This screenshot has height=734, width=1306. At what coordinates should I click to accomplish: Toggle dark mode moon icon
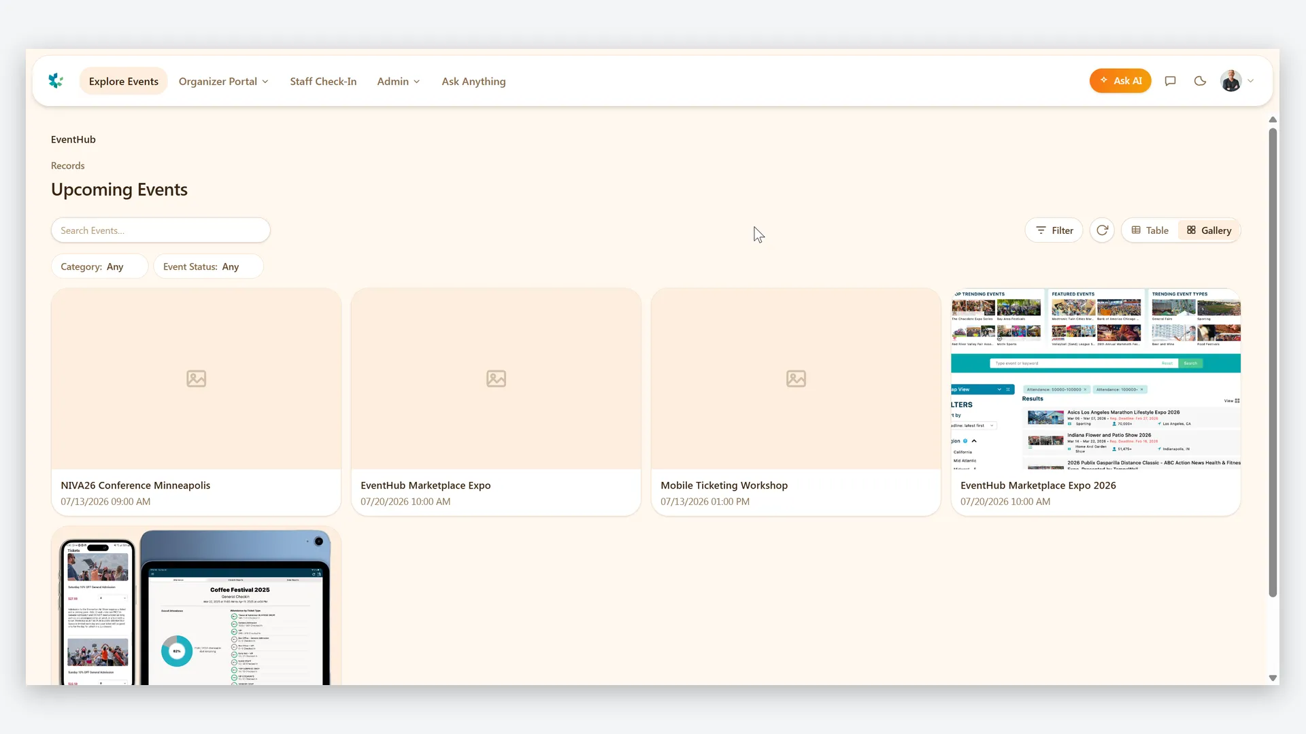coord(1200,81)
